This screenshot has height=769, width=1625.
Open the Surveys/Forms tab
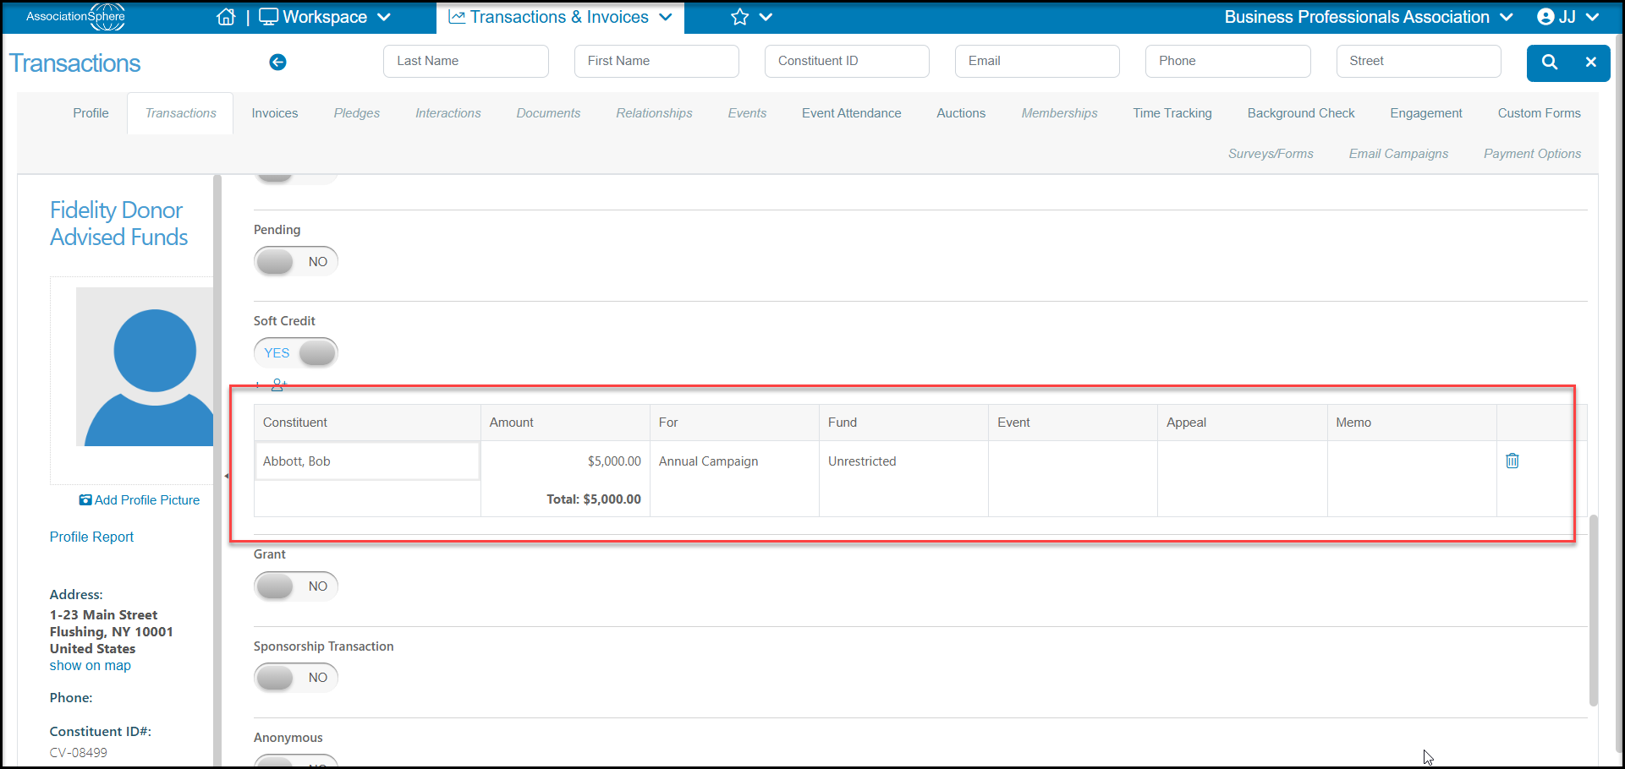(1271, 154)
